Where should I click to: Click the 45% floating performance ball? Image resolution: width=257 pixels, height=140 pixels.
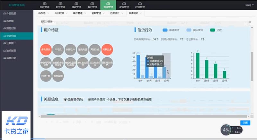(226, 130)
